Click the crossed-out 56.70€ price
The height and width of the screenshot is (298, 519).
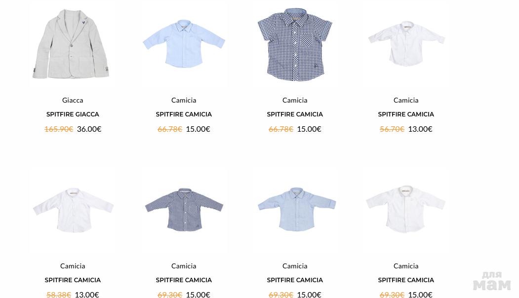click(x=392, y=129)
